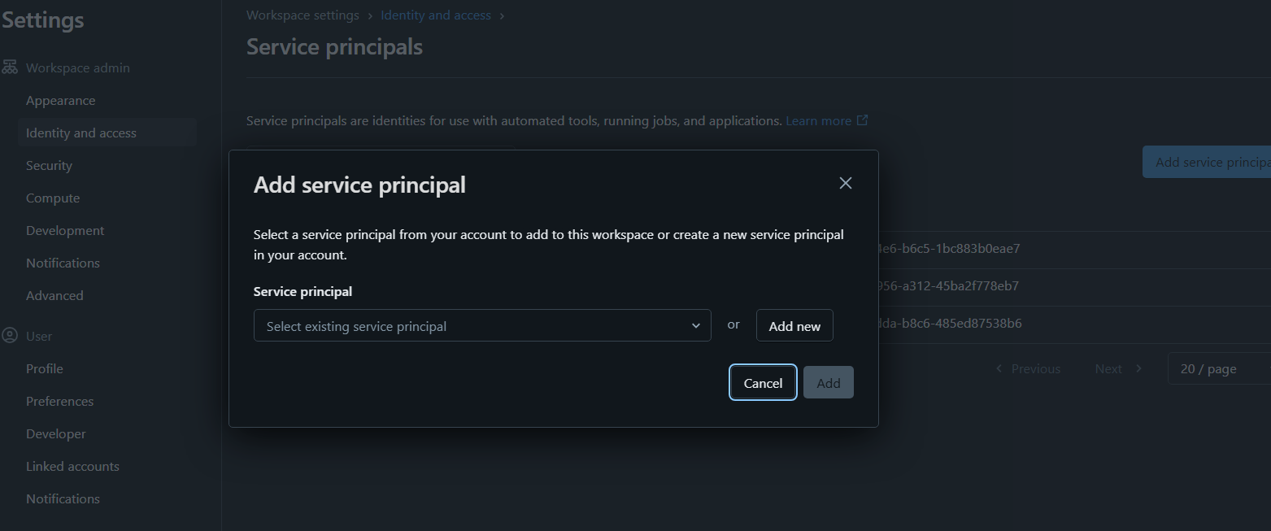Viewport: 1271px width, 531px height.
Task: Click the Workspace admin icon
Action: pyautogui.click(x=10, y=67)
